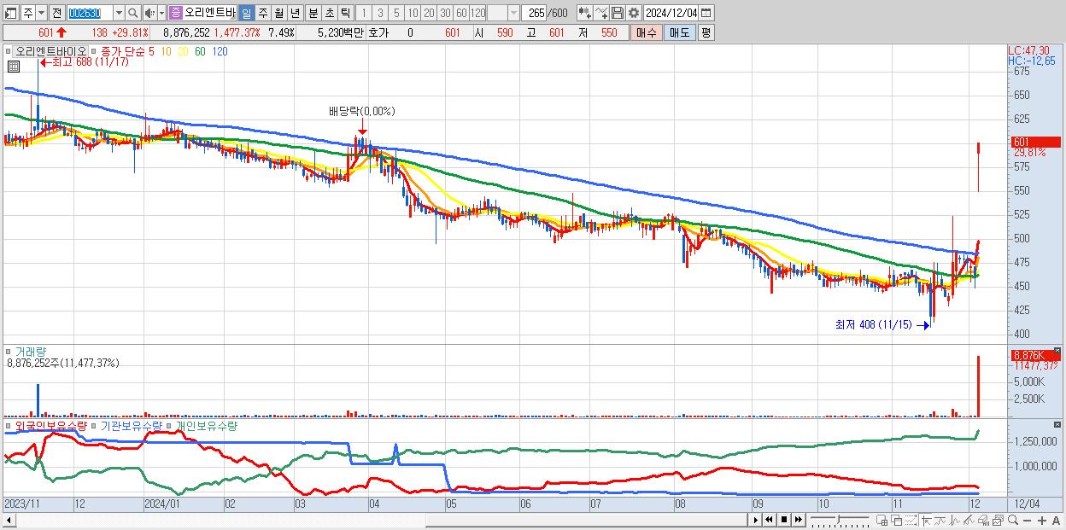Choose interval preset 120
1066x530 pixels.
(478, 13)
